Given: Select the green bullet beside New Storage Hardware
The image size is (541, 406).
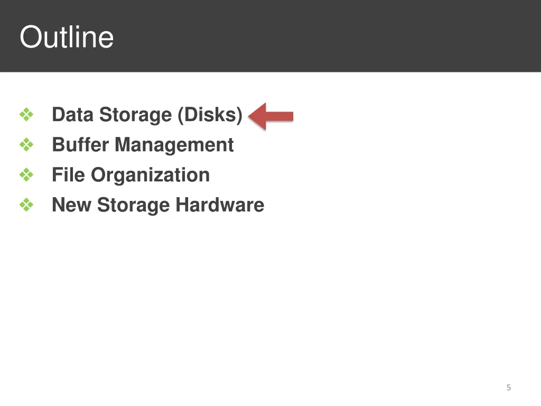Looking at the screenshot, I should click(26, 205).
